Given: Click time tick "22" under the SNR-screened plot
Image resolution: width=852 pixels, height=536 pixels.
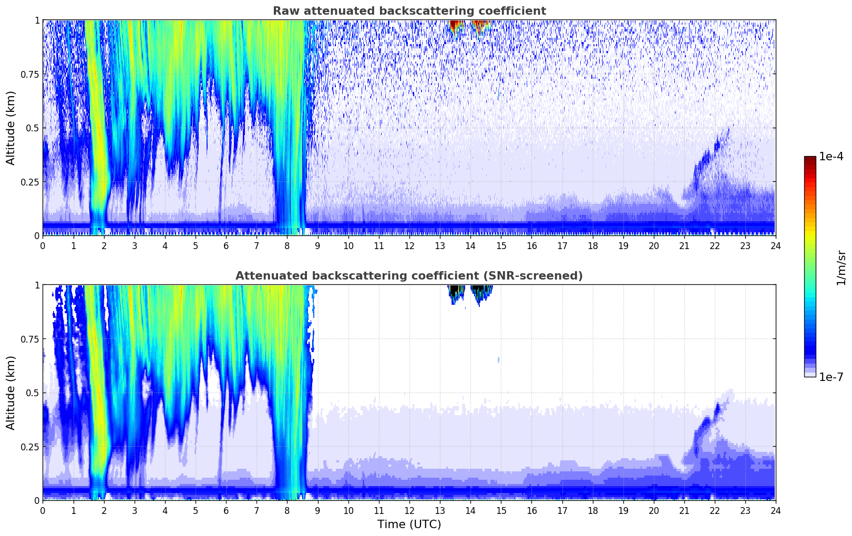Looking at the screenshot, I should coord(715,510).
